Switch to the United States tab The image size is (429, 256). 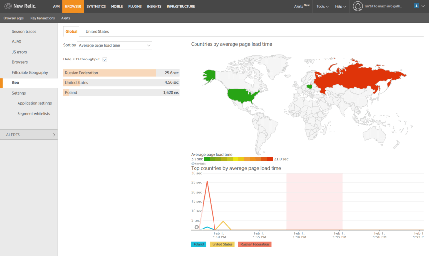[x=97, y=32]
